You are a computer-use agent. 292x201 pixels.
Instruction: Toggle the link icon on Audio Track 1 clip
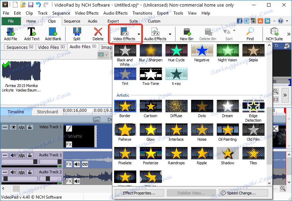85,164
